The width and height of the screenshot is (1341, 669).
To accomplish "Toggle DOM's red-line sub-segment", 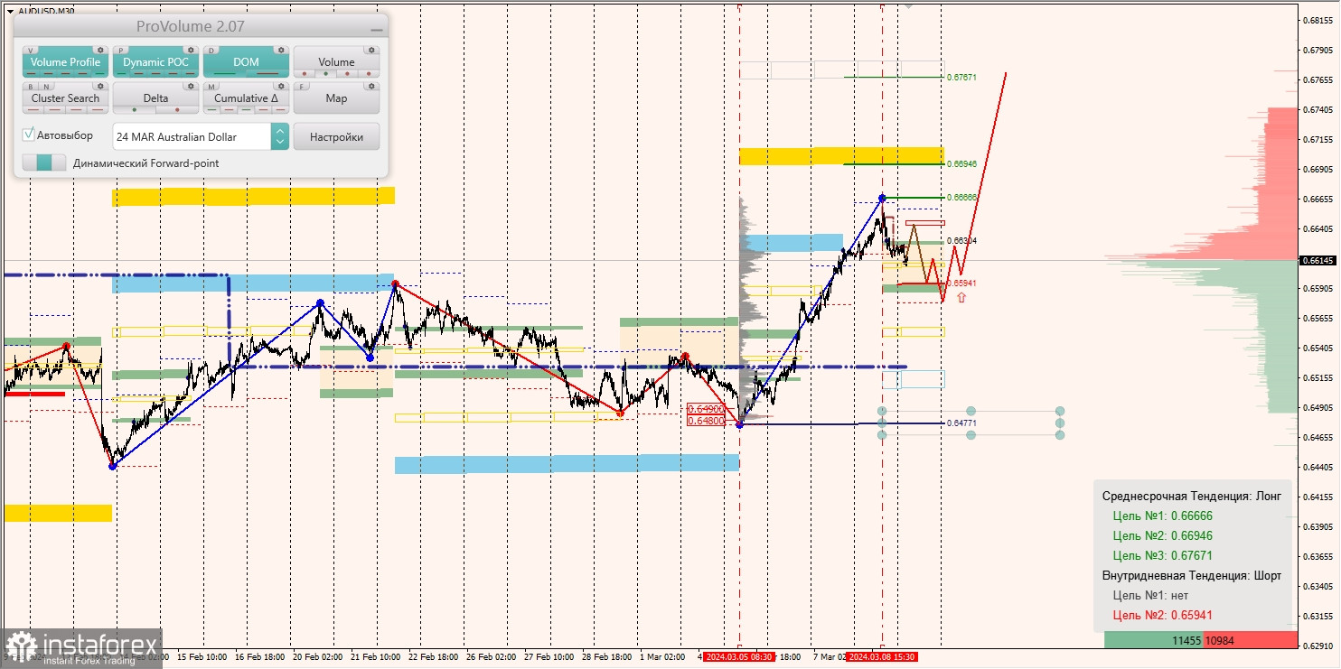I will pyautogui.click(x=267, y=73).
